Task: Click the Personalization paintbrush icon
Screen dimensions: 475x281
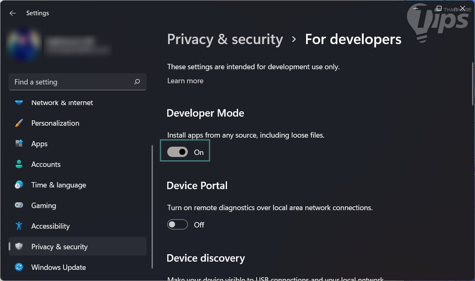Action: point(19,123)
